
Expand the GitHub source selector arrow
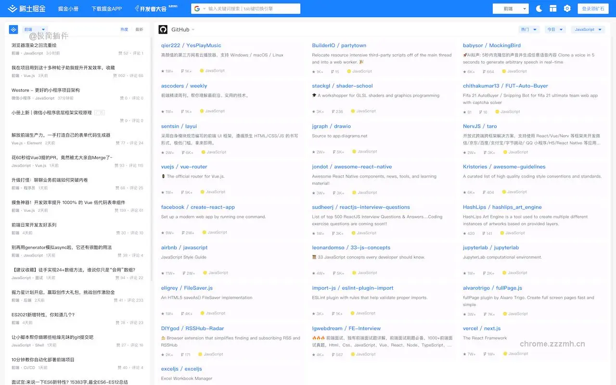193,30
